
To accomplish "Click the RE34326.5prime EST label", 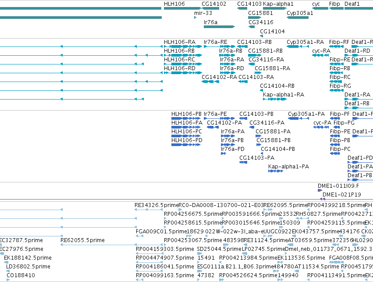I will click(x=156, y=205).
